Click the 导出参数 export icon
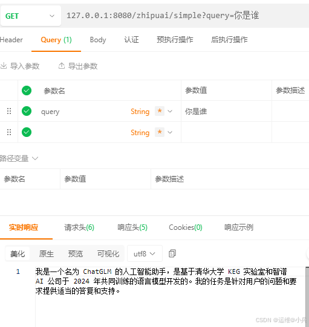Image resolution: width=309 pixels, height=327 pixels. (62, 66)
